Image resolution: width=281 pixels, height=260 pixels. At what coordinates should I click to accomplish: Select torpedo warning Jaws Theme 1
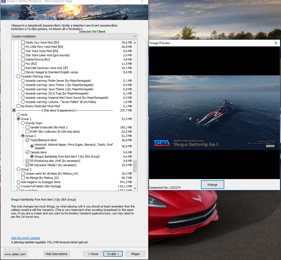click(23, 85)
